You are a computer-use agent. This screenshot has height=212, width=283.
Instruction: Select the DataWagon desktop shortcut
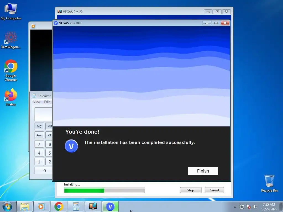11,40
